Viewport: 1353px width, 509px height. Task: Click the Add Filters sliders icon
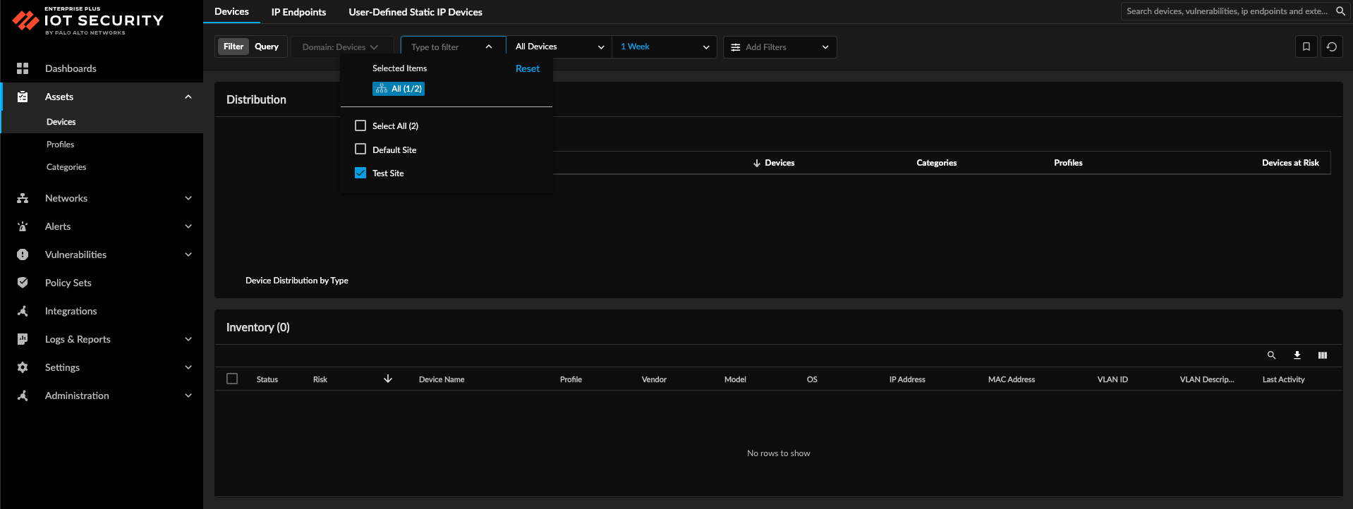[x=735, y=47]
